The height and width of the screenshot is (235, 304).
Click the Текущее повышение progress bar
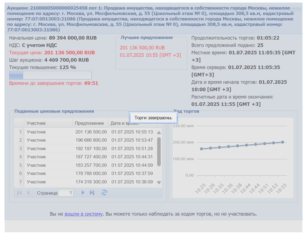[50, 75]
